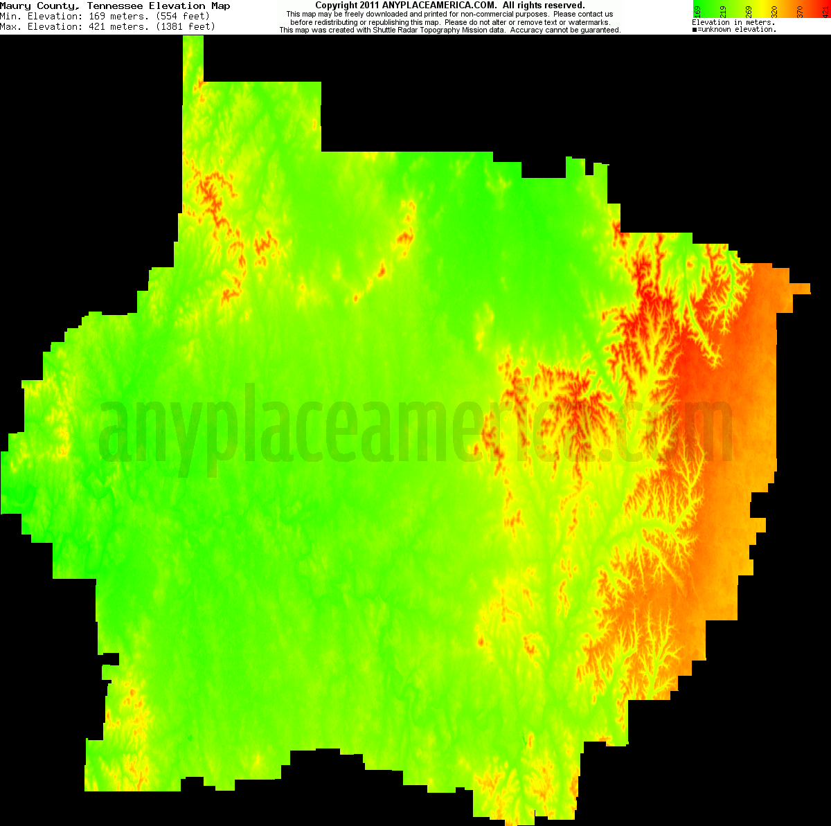Click the 370 mark on the legend
The width and height of the screenshot is (831, 826).
tap(799, 12)
